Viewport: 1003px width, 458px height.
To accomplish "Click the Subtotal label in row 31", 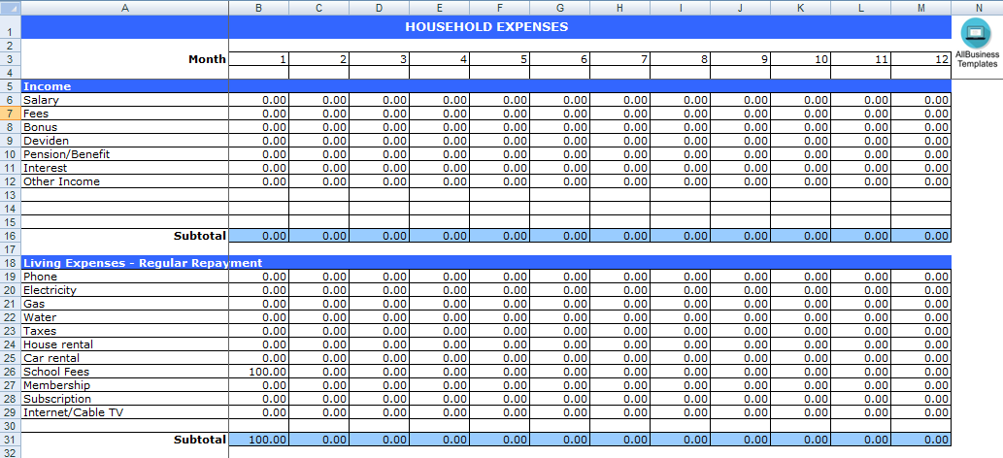I will (200, 440).
